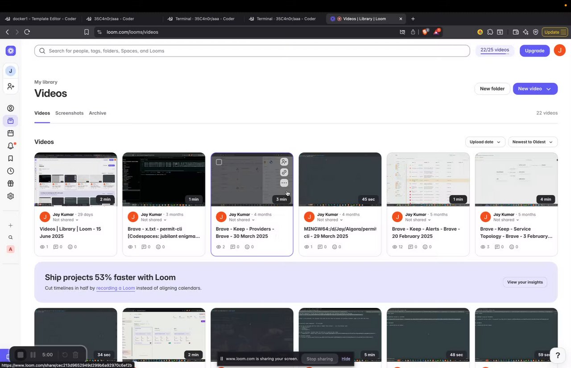Focus the Loom search field

tap(252, 51)
